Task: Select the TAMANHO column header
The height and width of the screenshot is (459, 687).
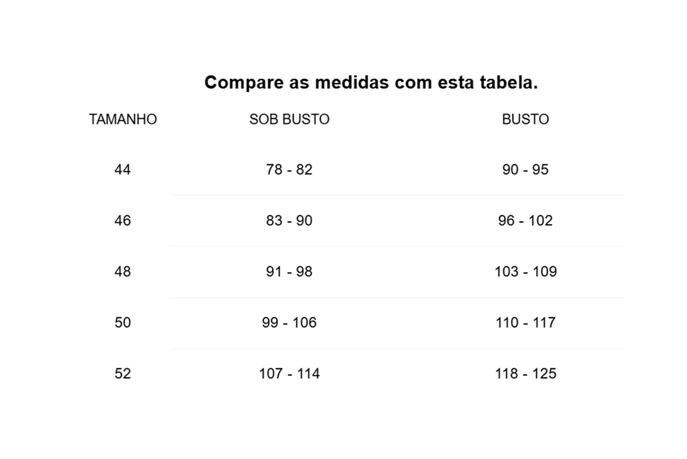Action: [x=123, y=119]
